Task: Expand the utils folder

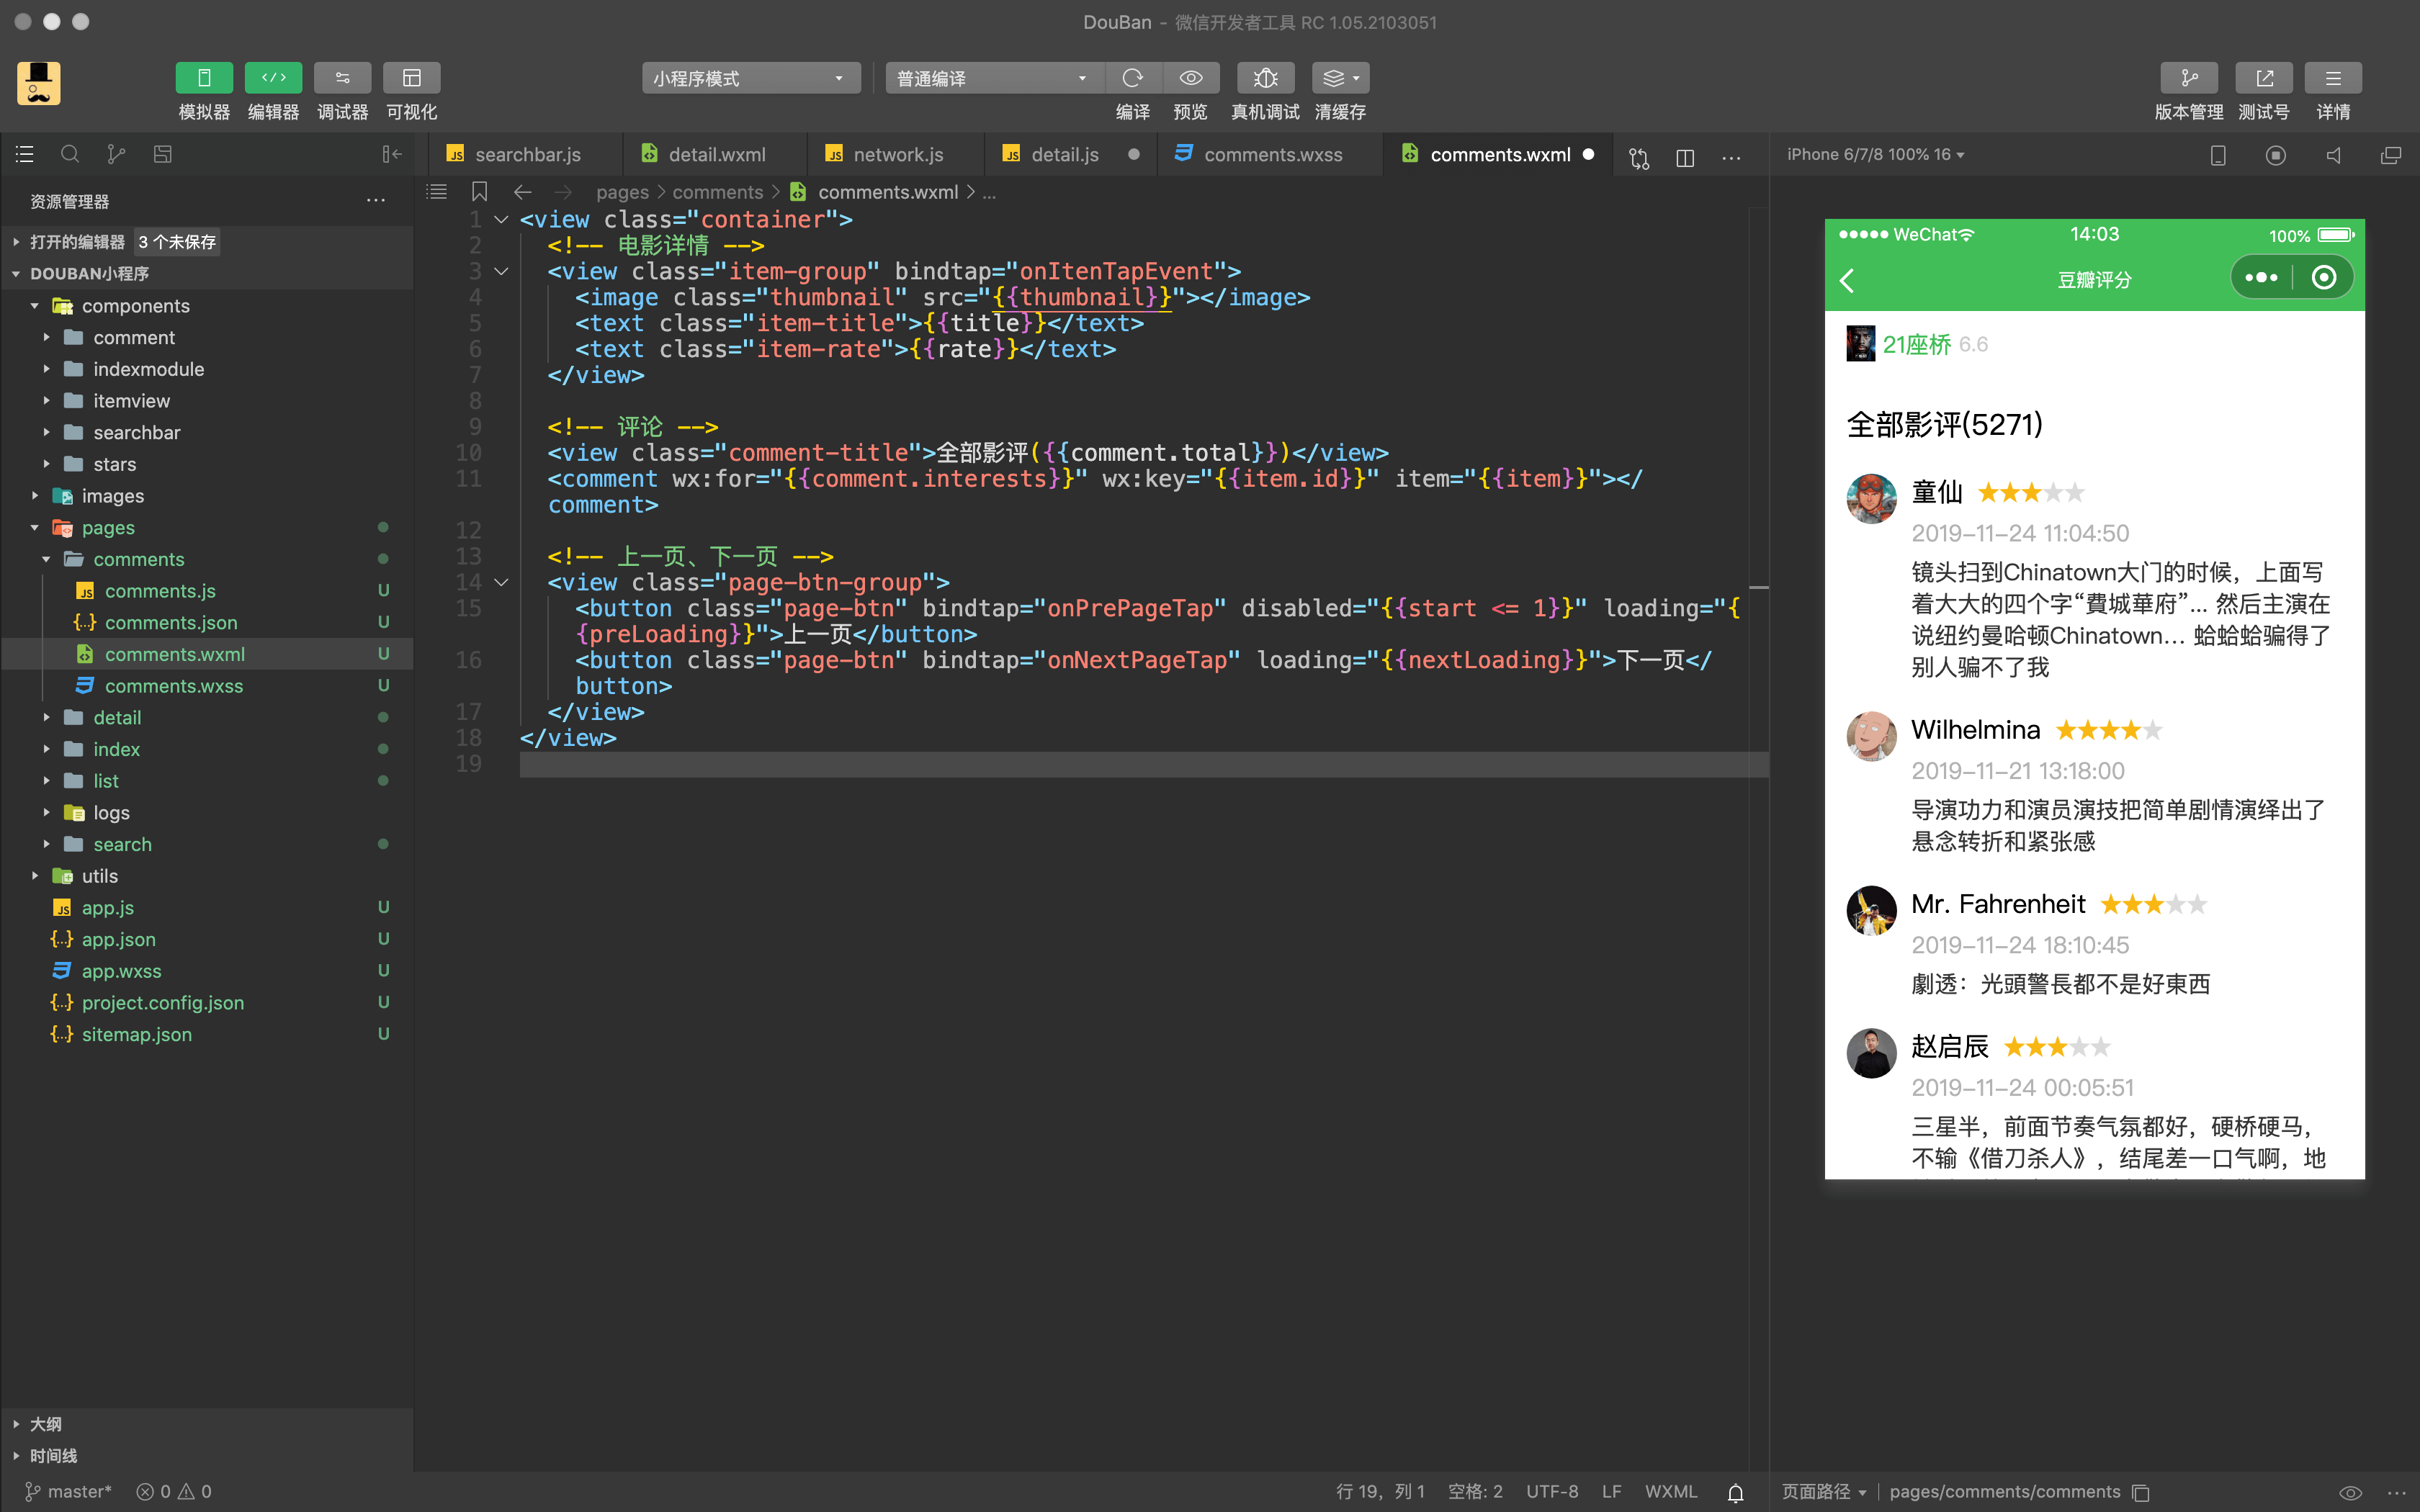Action: coord(207,876)
